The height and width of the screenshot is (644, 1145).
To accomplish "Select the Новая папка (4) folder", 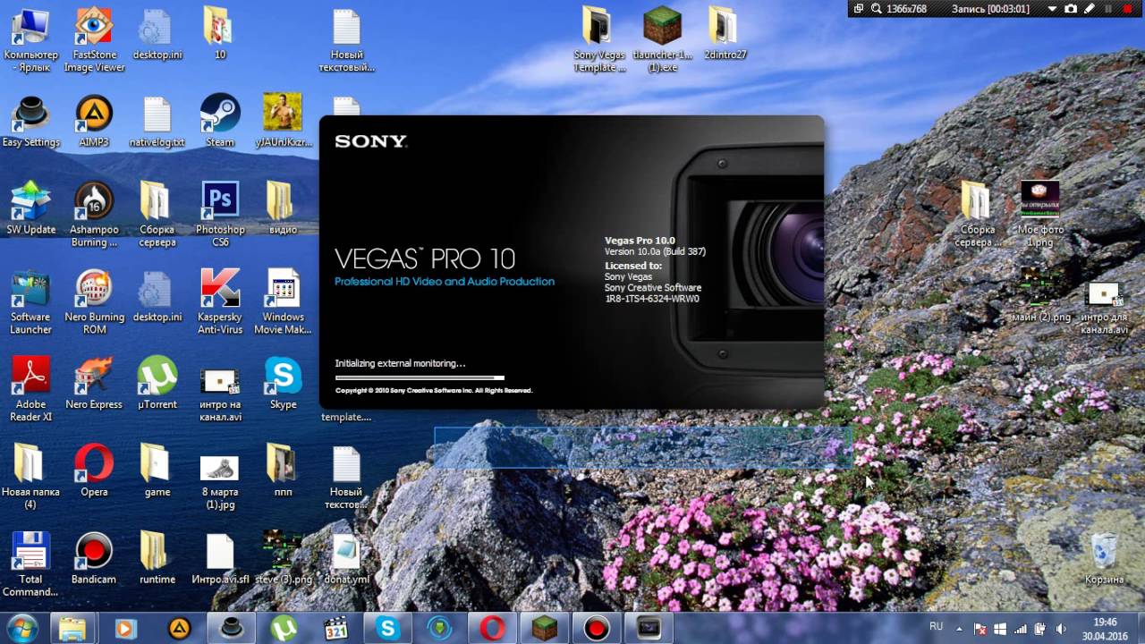I will tap(30, 478).
